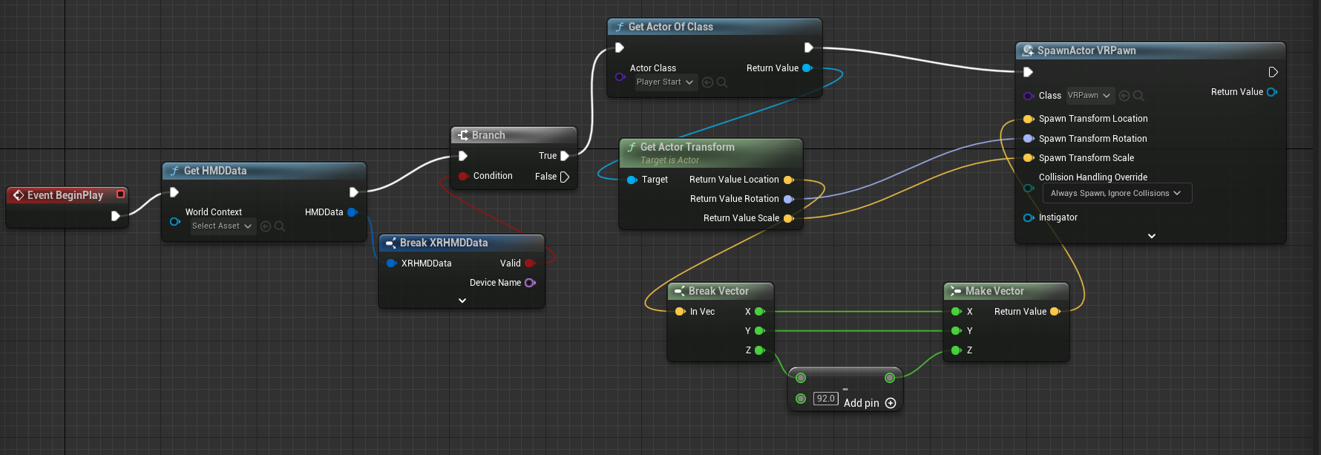Click the XRHMDData input pin
The image size is (1321, 455).
pos(391,263)
